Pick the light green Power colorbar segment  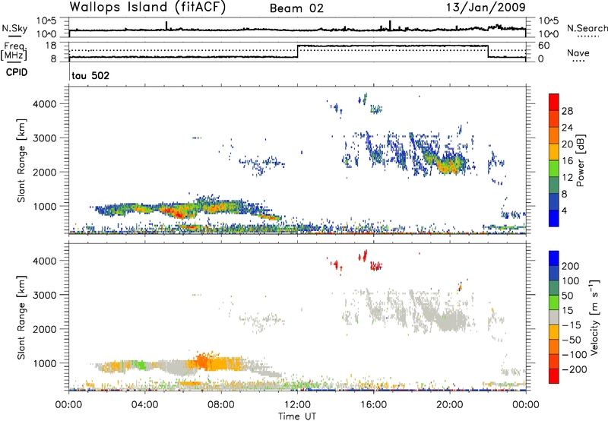(554, 169)
